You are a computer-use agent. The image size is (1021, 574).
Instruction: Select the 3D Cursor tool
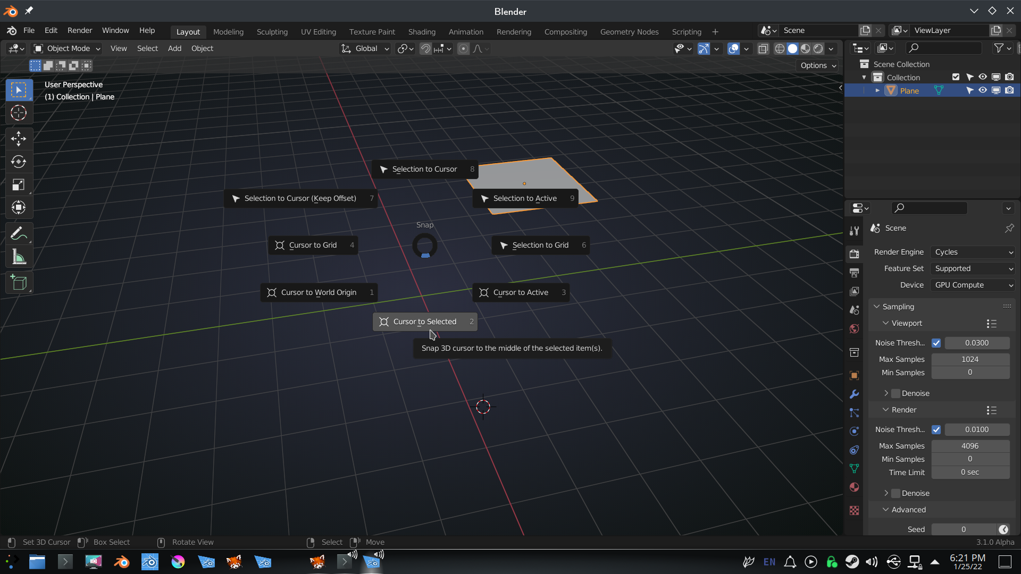point(19,113)
